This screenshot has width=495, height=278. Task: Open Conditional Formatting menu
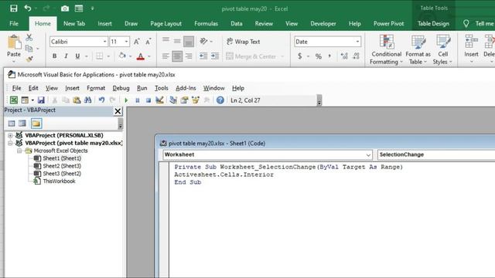[x=386, y=49]
